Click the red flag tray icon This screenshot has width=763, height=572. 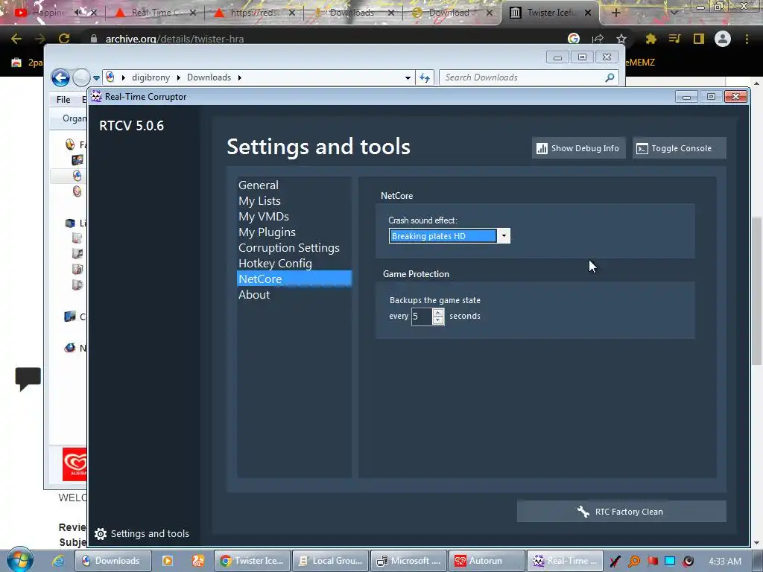[652, 561]
